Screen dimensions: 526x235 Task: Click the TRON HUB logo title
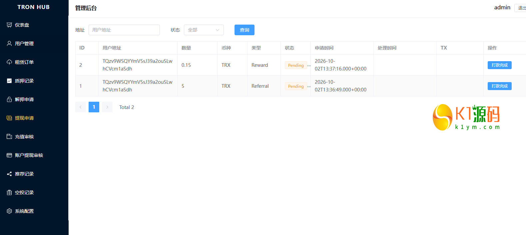(34, 7)
